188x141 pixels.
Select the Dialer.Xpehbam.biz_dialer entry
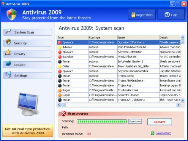coord(119,66)
